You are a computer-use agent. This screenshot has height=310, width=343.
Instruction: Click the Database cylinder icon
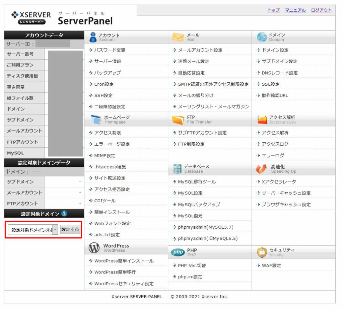(x=177, y=169)
